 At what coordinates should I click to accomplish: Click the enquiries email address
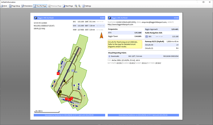pos(154,22)
